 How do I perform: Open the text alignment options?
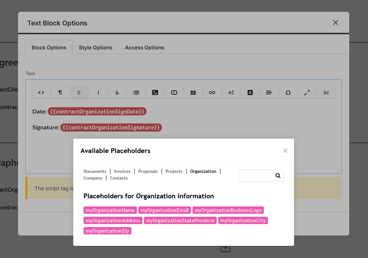pos(269,93)
